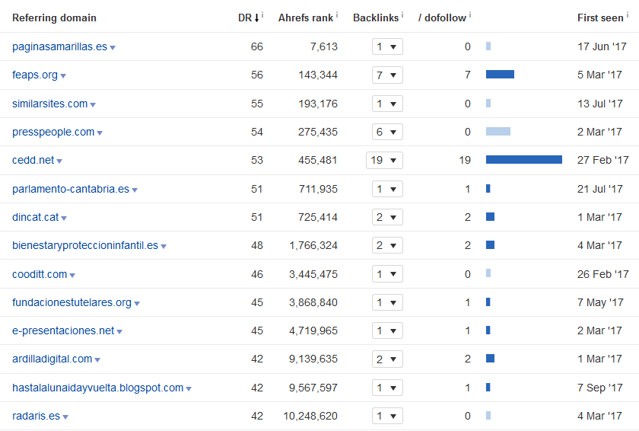Open backlinks dropdown for parlamento-cantabria.es row

click(x=387, y=189)
